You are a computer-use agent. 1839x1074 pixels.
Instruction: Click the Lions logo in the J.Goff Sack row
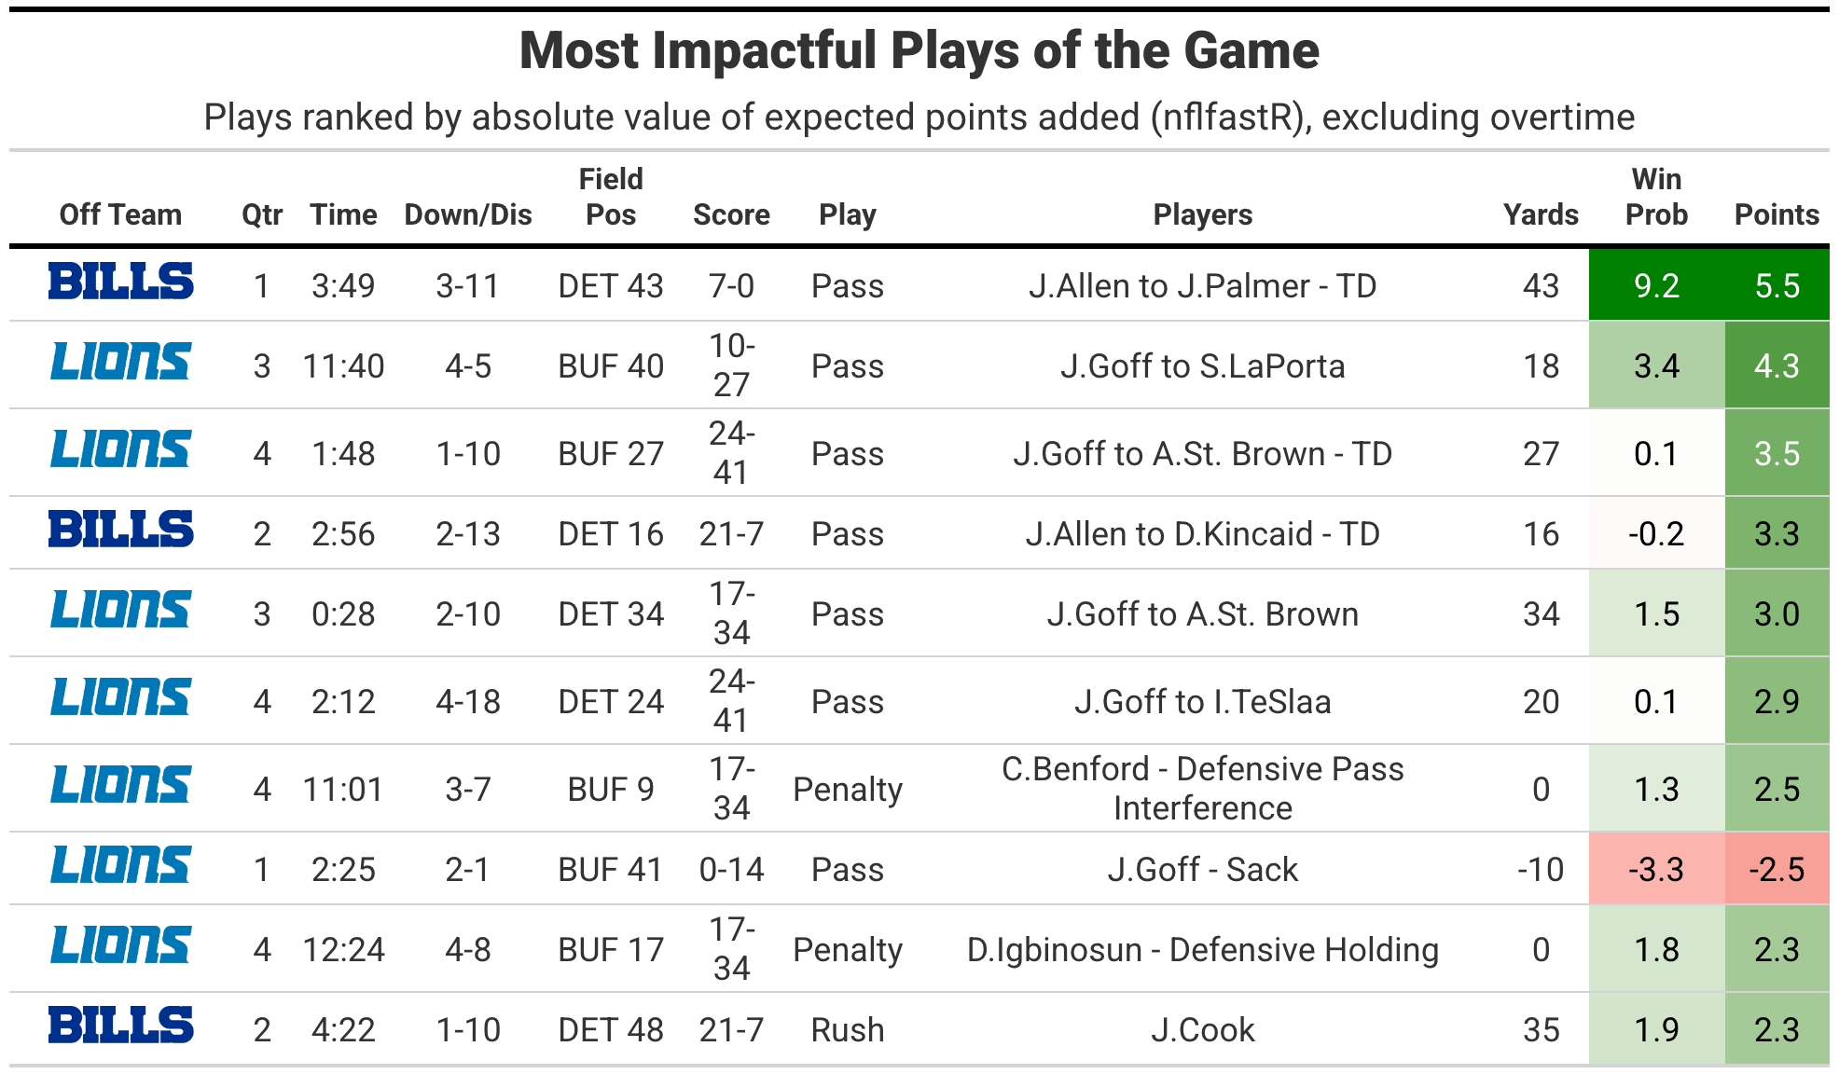(x=121, y=865)
